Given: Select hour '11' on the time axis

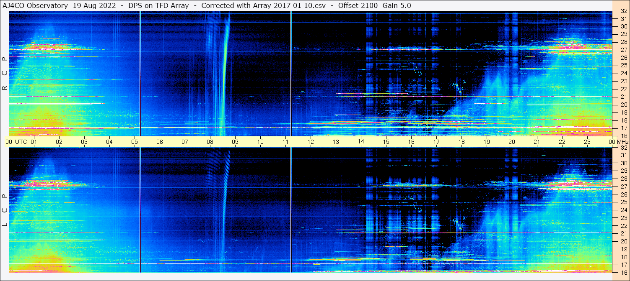Looking at the screenshot, I should [x=286, y=142].
